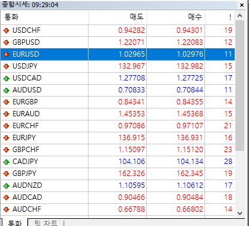Click GBPUSD ask price 1.22083
This screenshot has height=226, width=249.
pos(190,42)
